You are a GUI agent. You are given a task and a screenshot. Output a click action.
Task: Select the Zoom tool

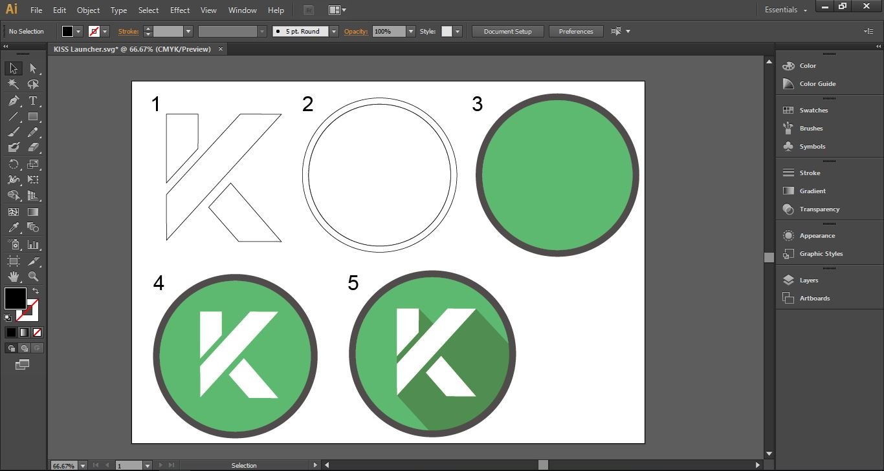pos(33,277)
